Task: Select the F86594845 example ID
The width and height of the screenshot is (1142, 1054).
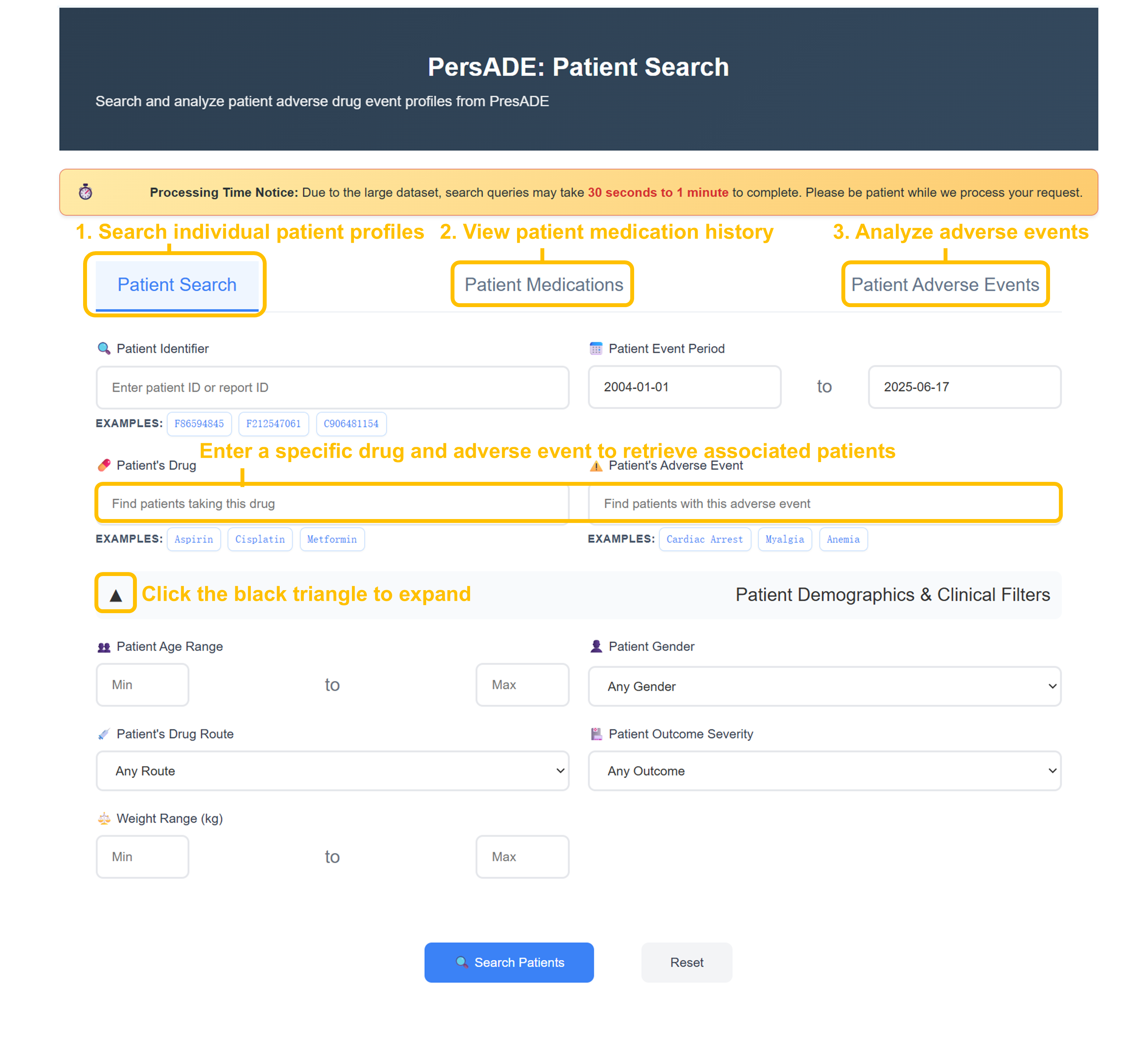Action: click(x=199, y=424)
